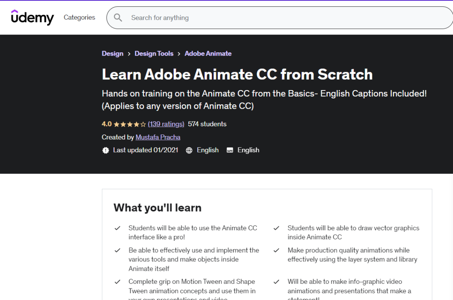Select the Adobe Animate breadcrumb link
This screenshot has width=453, height=300.
coord(208,53)
